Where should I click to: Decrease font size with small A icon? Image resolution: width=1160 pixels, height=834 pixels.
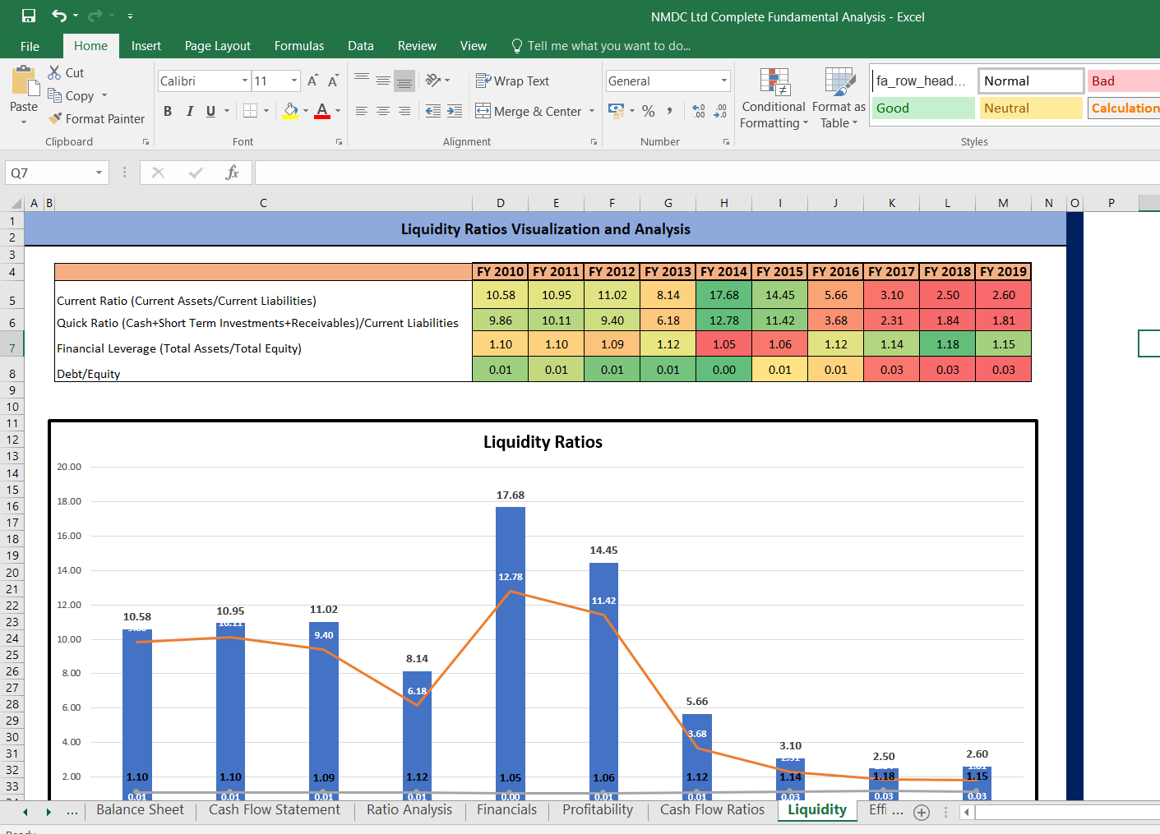click(333, 81)
